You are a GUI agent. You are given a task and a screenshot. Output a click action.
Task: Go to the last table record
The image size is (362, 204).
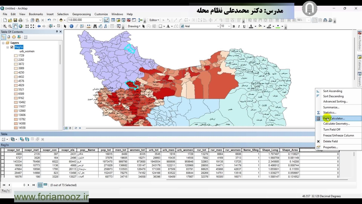coord(34,185)
